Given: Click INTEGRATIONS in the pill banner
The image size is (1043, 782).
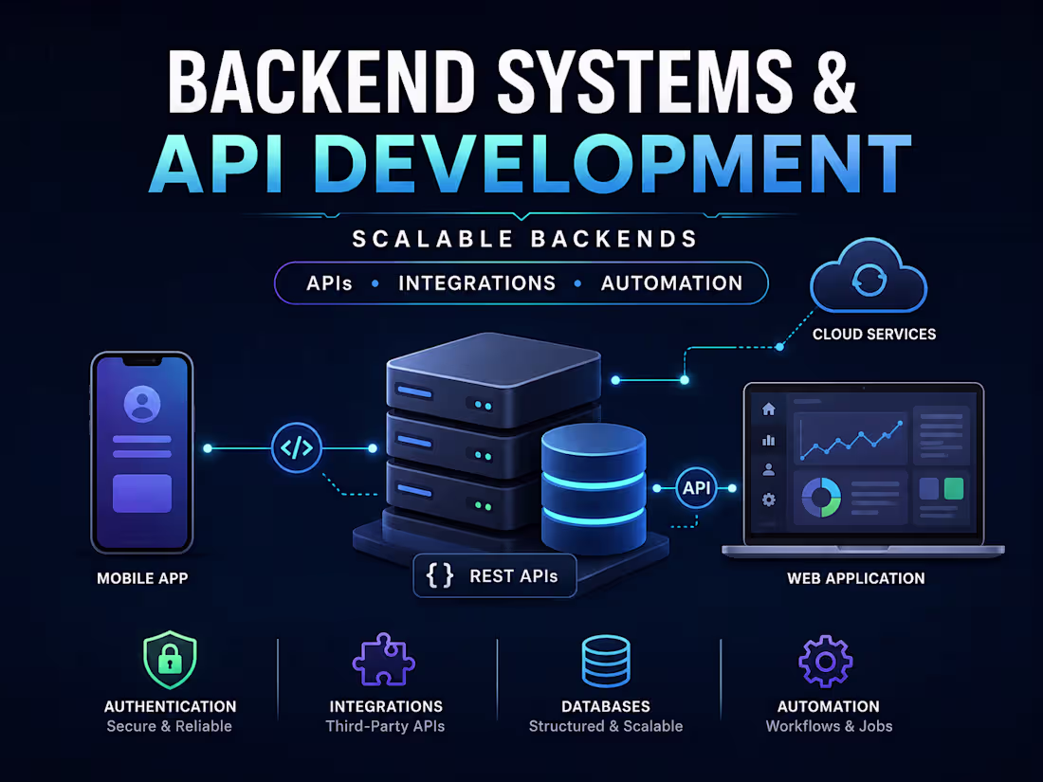Looking at the screenshot, I should pos(477,283).
